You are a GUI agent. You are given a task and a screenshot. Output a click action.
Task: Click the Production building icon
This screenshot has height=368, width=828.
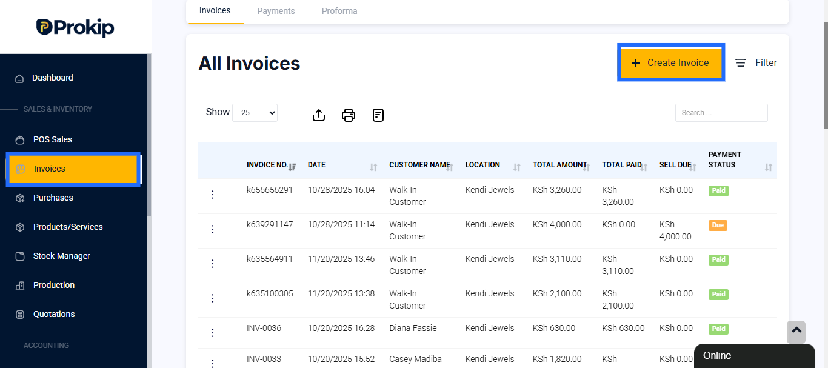(x=20, y=285)
